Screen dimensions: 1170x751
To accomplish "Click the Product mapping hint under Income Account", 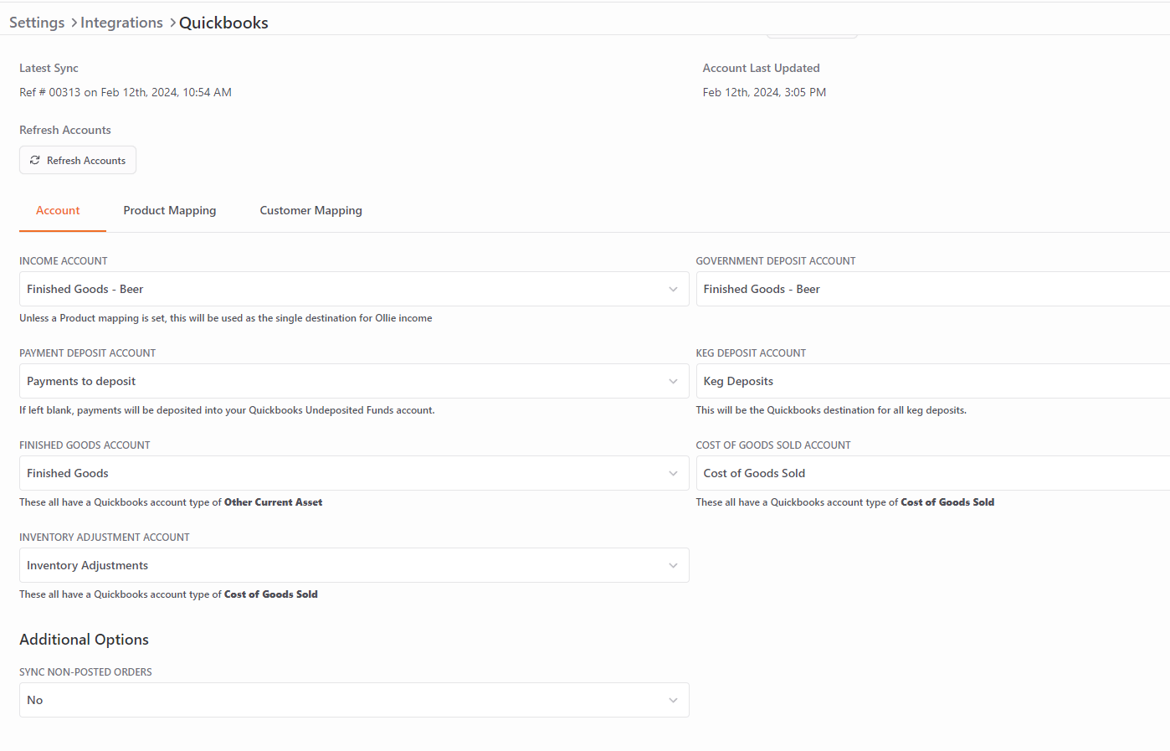I will 226,318.
